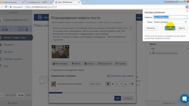The width and height of the screenshot is (189, 106).
Task: Click the browser reload icon
Action: click(6, 7)
